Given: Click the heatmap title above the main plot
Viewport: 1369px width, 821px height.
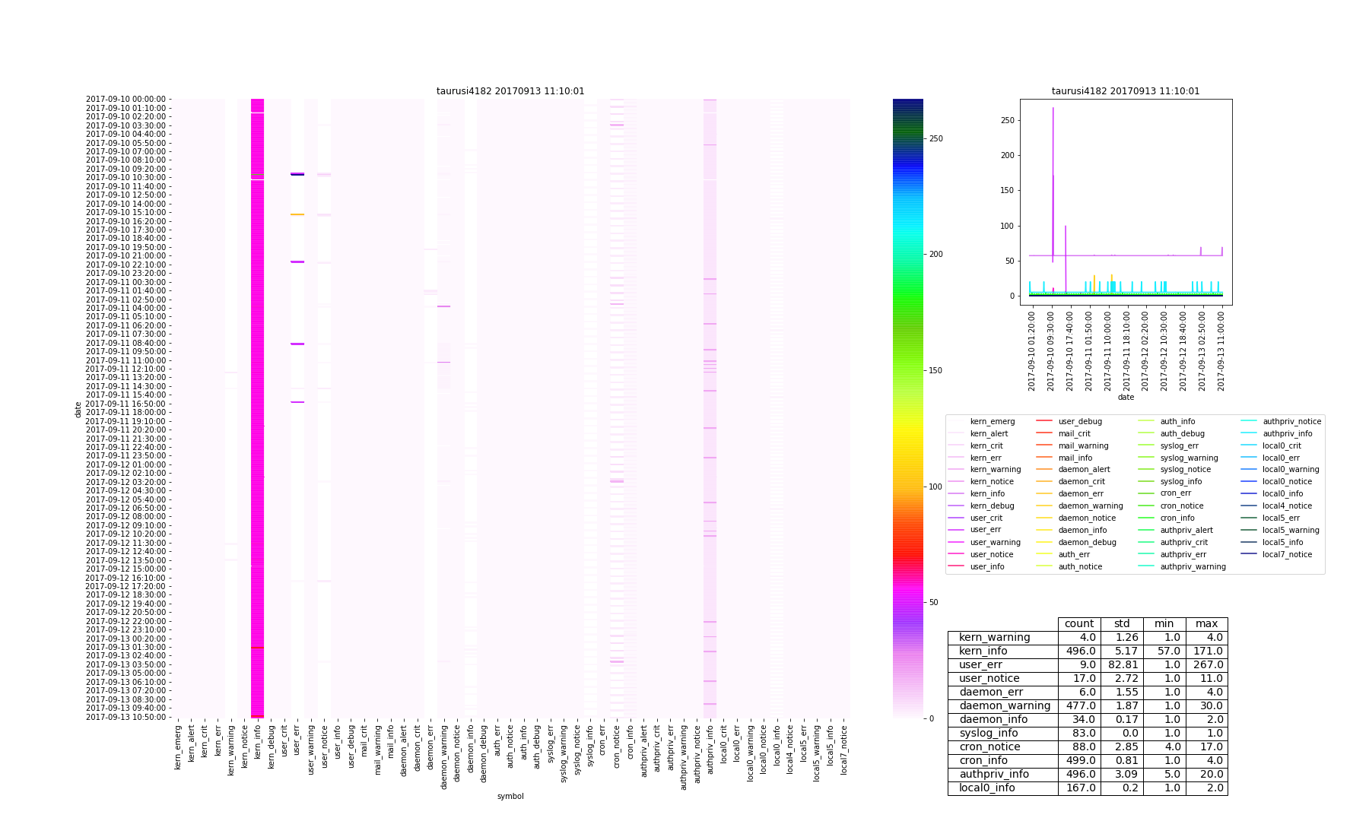Looking at the screenshot, I should [510, 91].
